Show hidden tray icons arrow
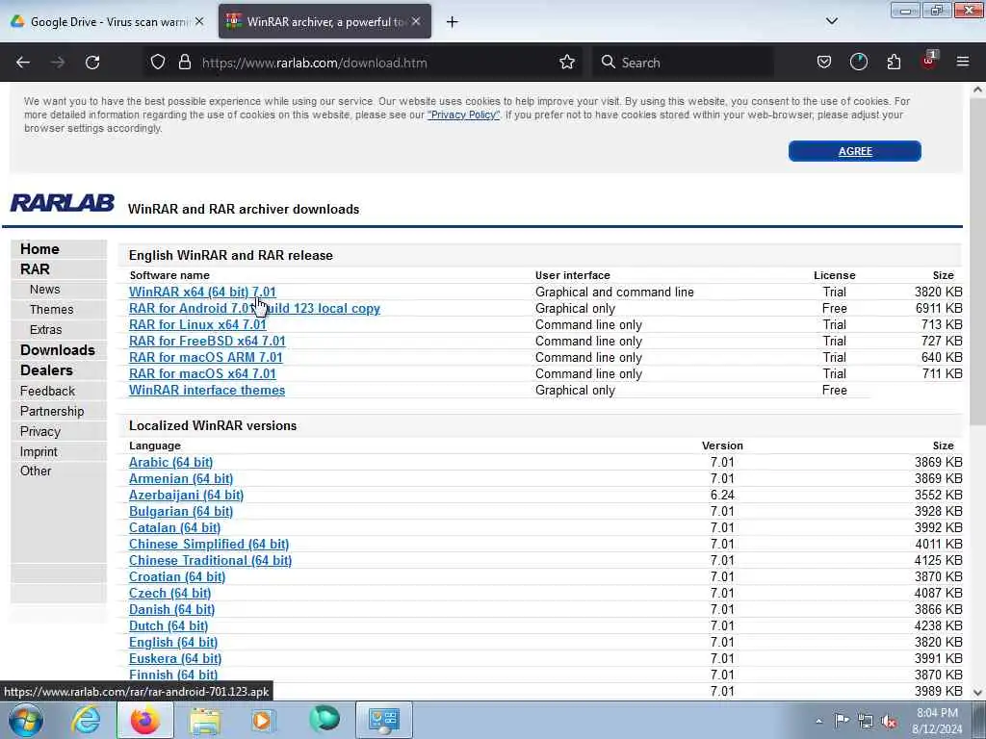The height and width of the screenshot is (739, 986). coord(818,722)
